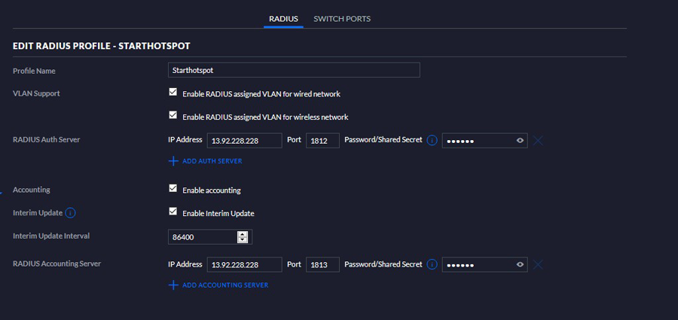Reveal the Auth Server password with eye icon
This screenshot has width=678, height=320.
point(520,140)
